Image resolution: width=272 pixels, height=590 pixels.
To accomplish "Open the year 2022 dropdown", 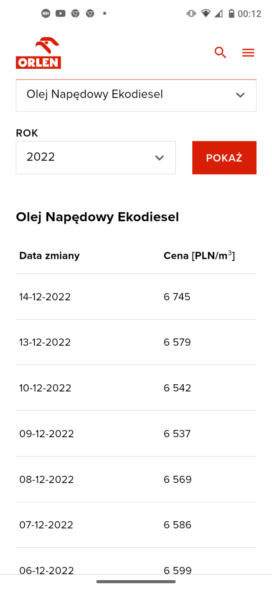I will tap(96, 158).
